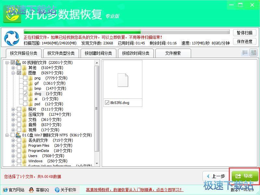This screenshot has width=260, height=195.
Task: Click the folder icon for Program Files
Action: tap(24, 145)
